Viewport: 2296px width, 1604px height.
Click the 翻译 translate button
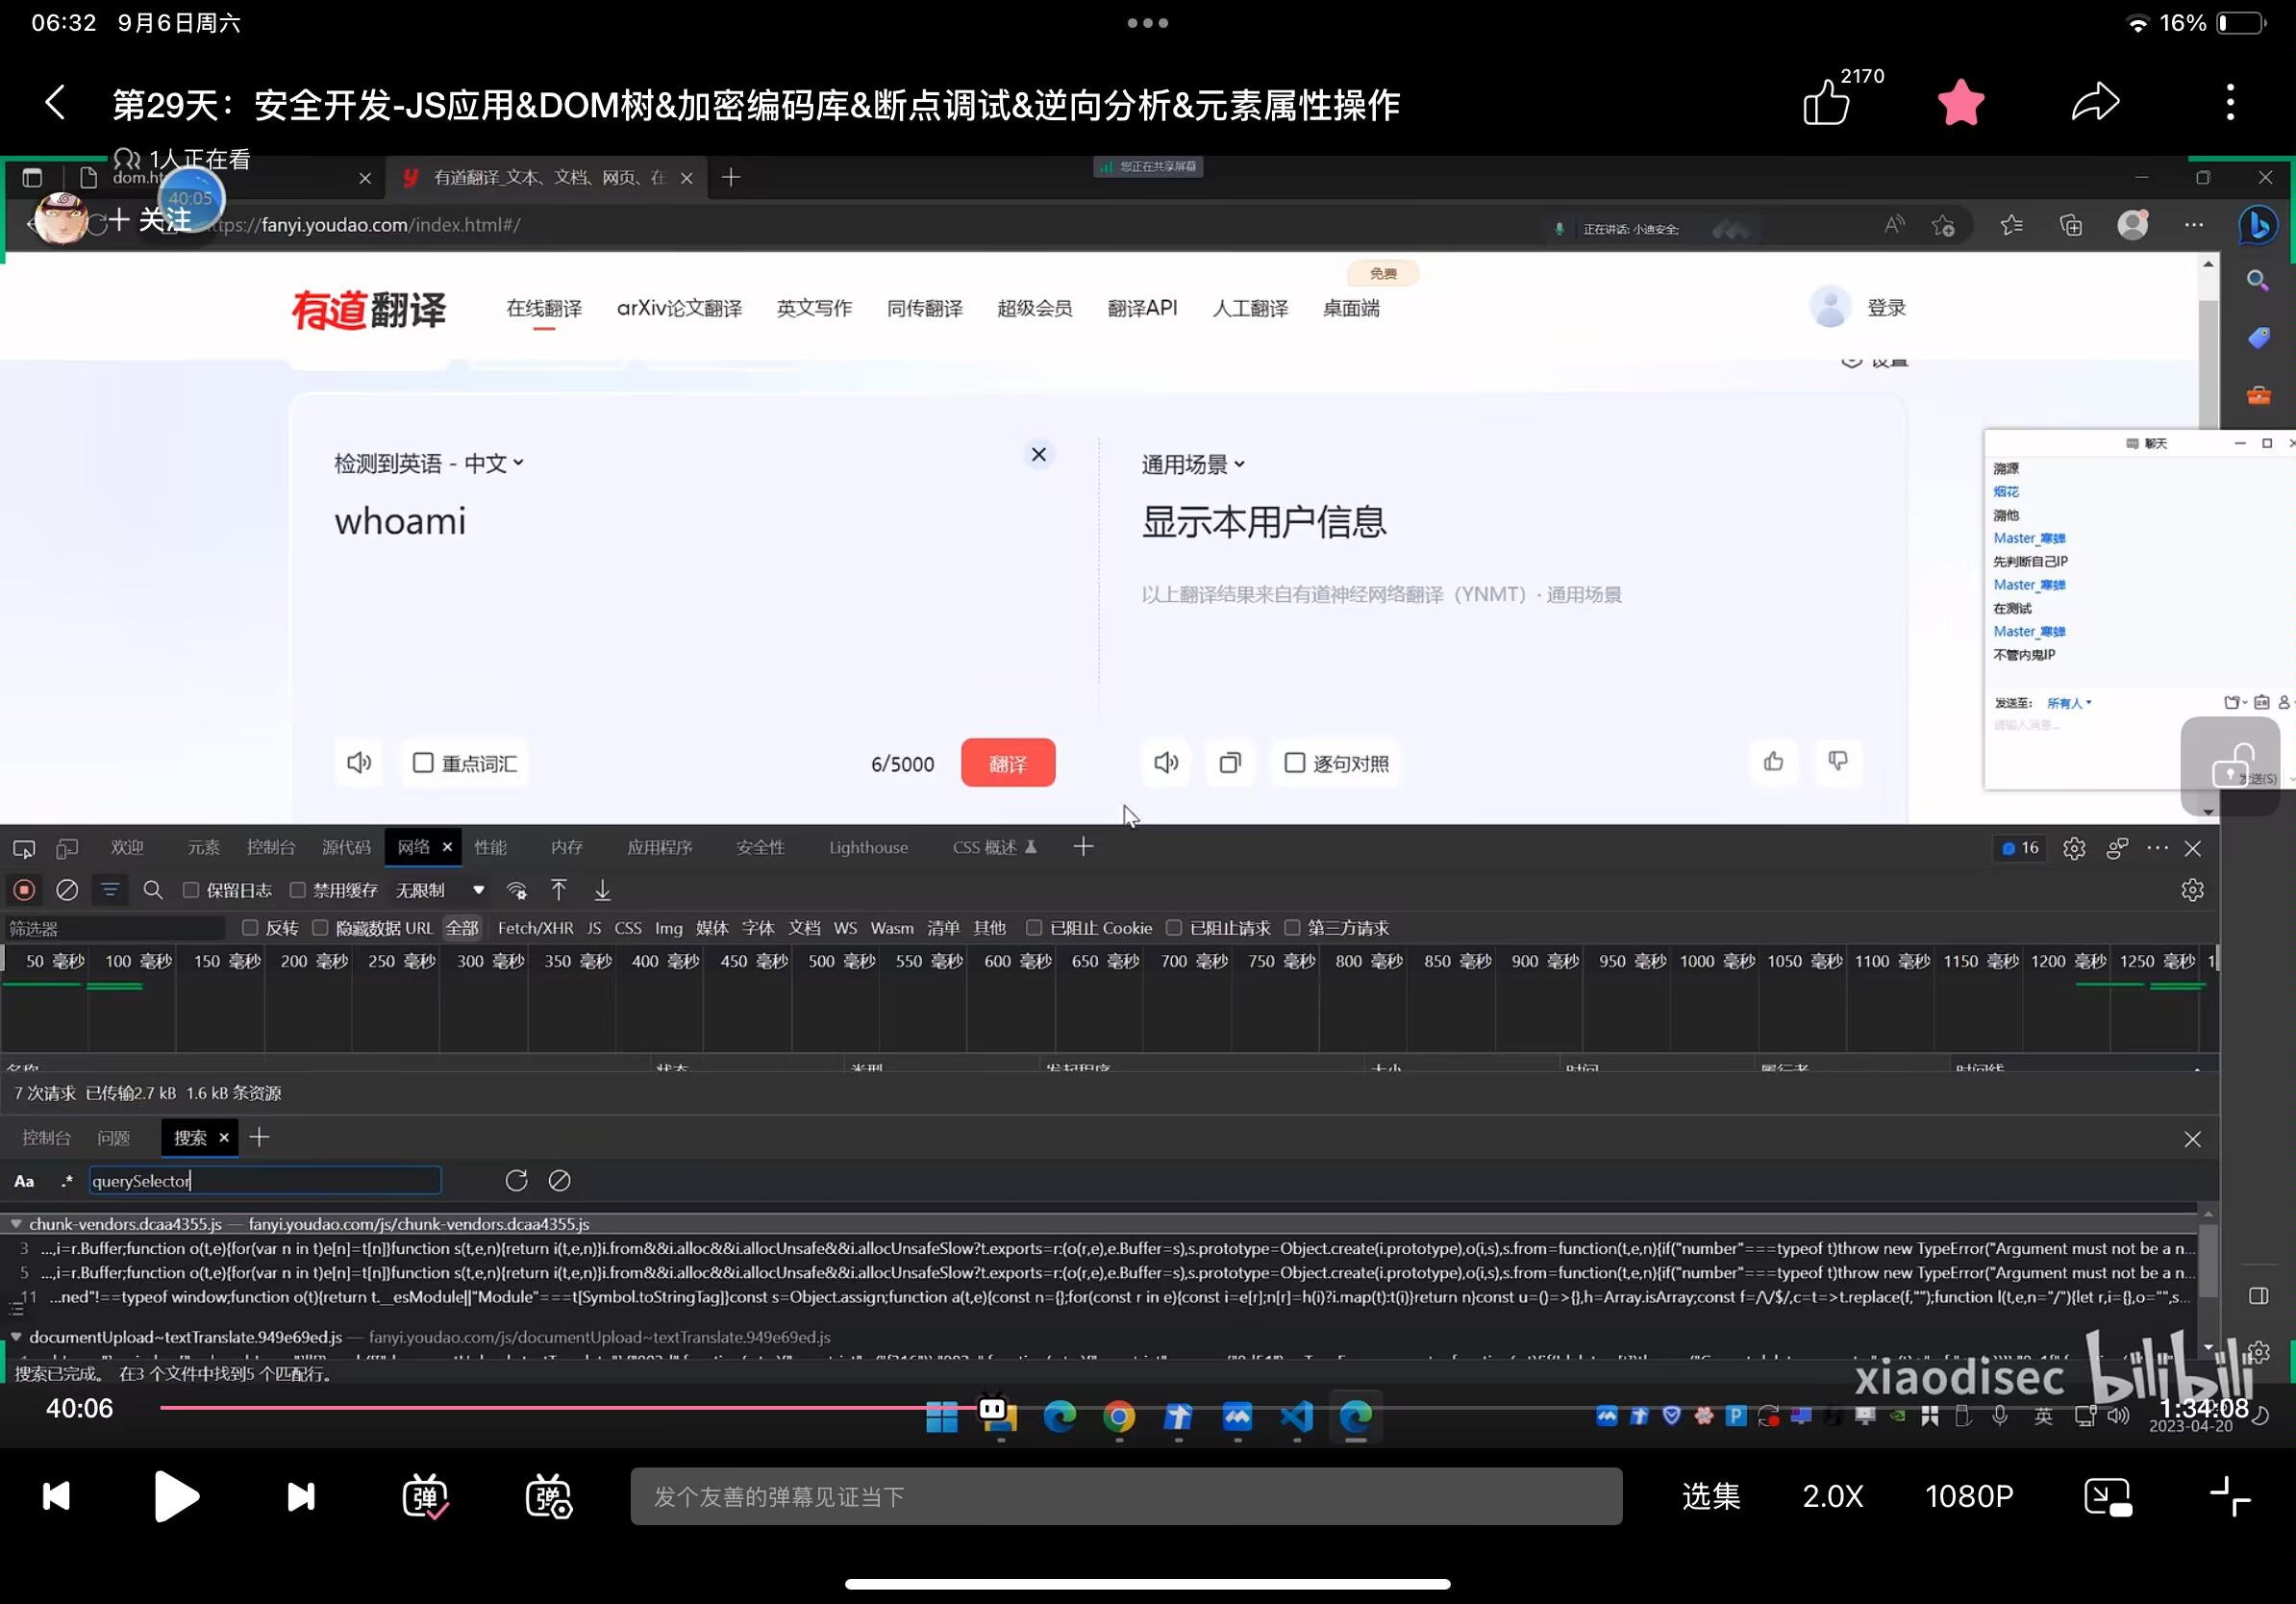[x=1008, y=763]
